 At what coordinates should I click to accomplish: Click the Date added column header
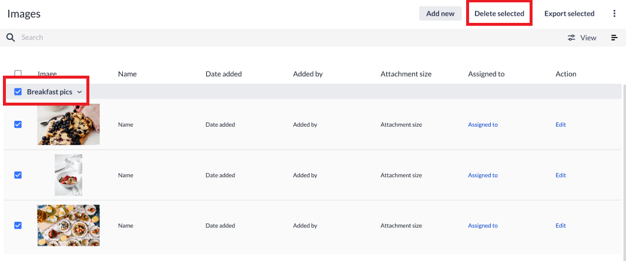tap(223, 74)
